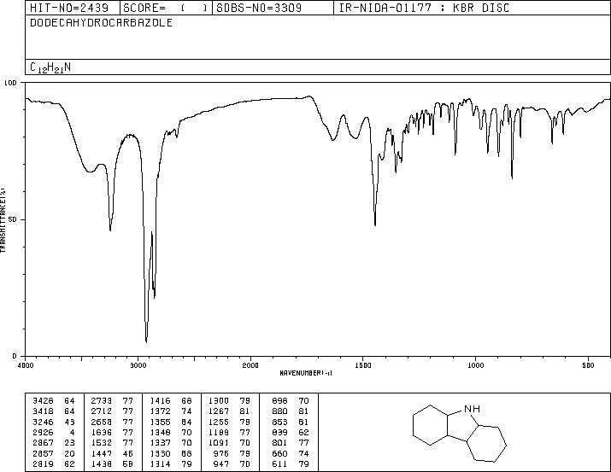Click the 50 transmittance axis label
The height and width of the screenshot is (472, 611).
[x=13, y=219]
